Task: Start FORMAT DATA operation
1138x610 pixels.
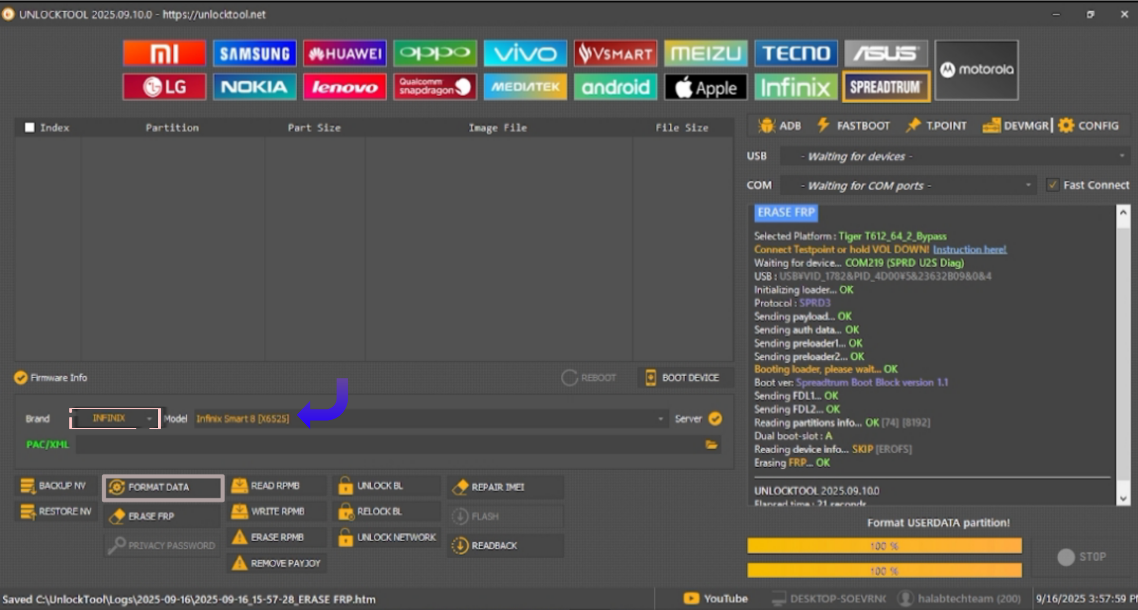Action: (163, 487)
